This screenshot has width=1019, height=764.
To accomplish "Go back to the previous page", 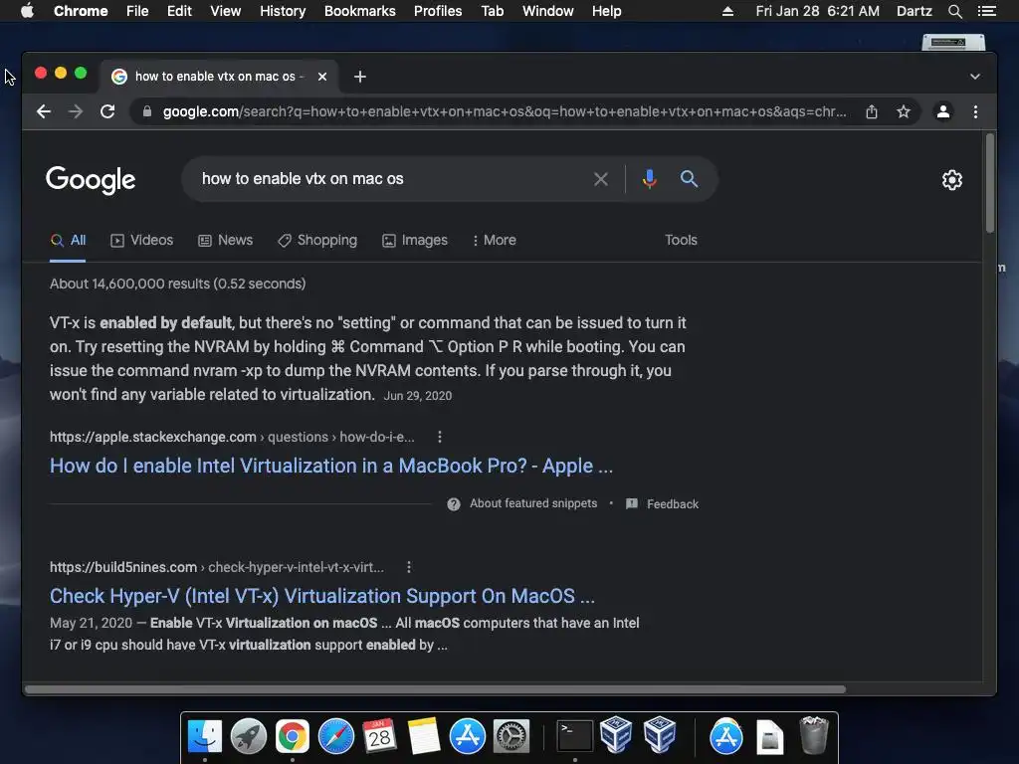I will pos(44,111).
